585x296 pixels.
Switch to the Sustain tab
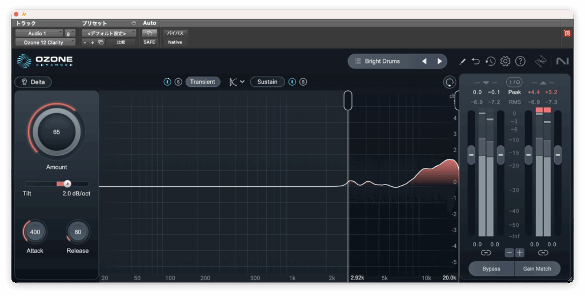[x=267, y=82]
